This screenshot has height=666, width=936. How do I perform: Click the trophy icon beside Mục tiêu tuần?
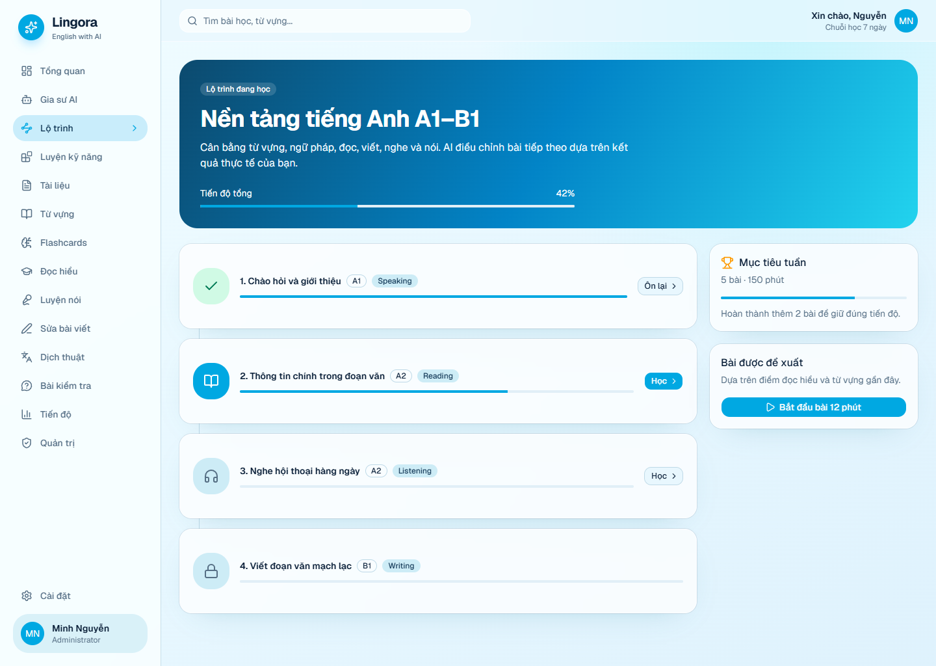(x=727, y=263)
